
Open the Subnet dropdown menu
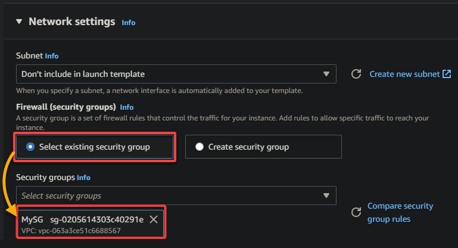[x=176, y=74]
